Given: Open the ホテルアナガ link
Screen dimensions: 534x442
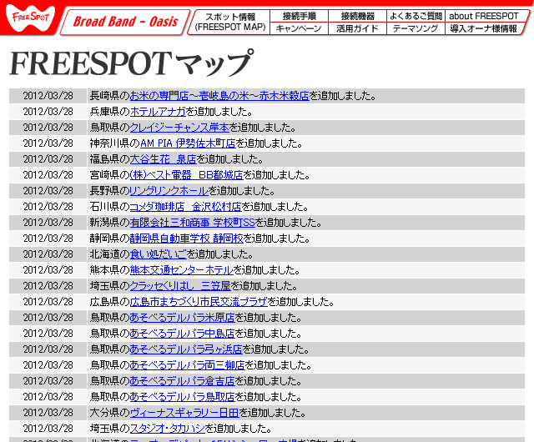Looking at the screenshot, I should 159,112.
